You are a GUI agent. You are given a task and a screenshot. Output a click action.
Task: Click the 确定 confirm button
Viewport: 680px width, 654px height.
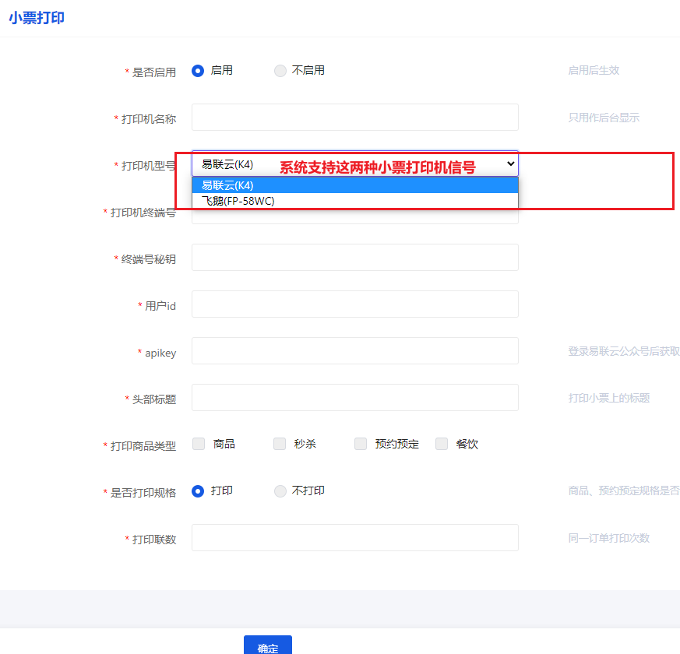(x=267, y=645)
